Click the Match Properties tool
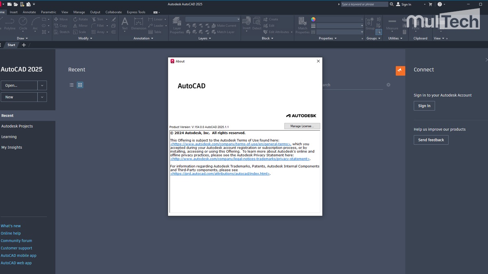488x274 pixels. point(302,23)
